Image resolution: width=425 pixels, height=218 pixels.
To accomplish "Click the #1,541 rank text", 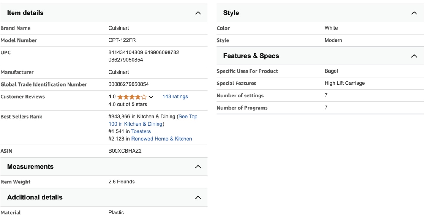I will click(116, 131).
